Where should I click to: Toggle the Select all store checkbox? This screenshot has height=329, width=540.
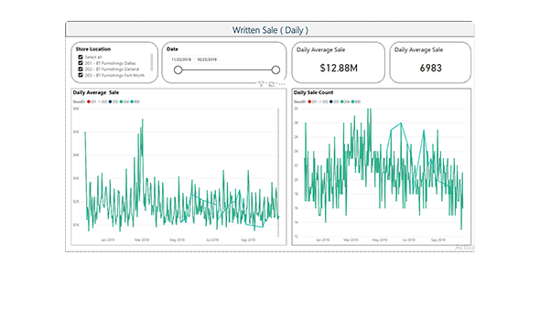coord(81,57)
